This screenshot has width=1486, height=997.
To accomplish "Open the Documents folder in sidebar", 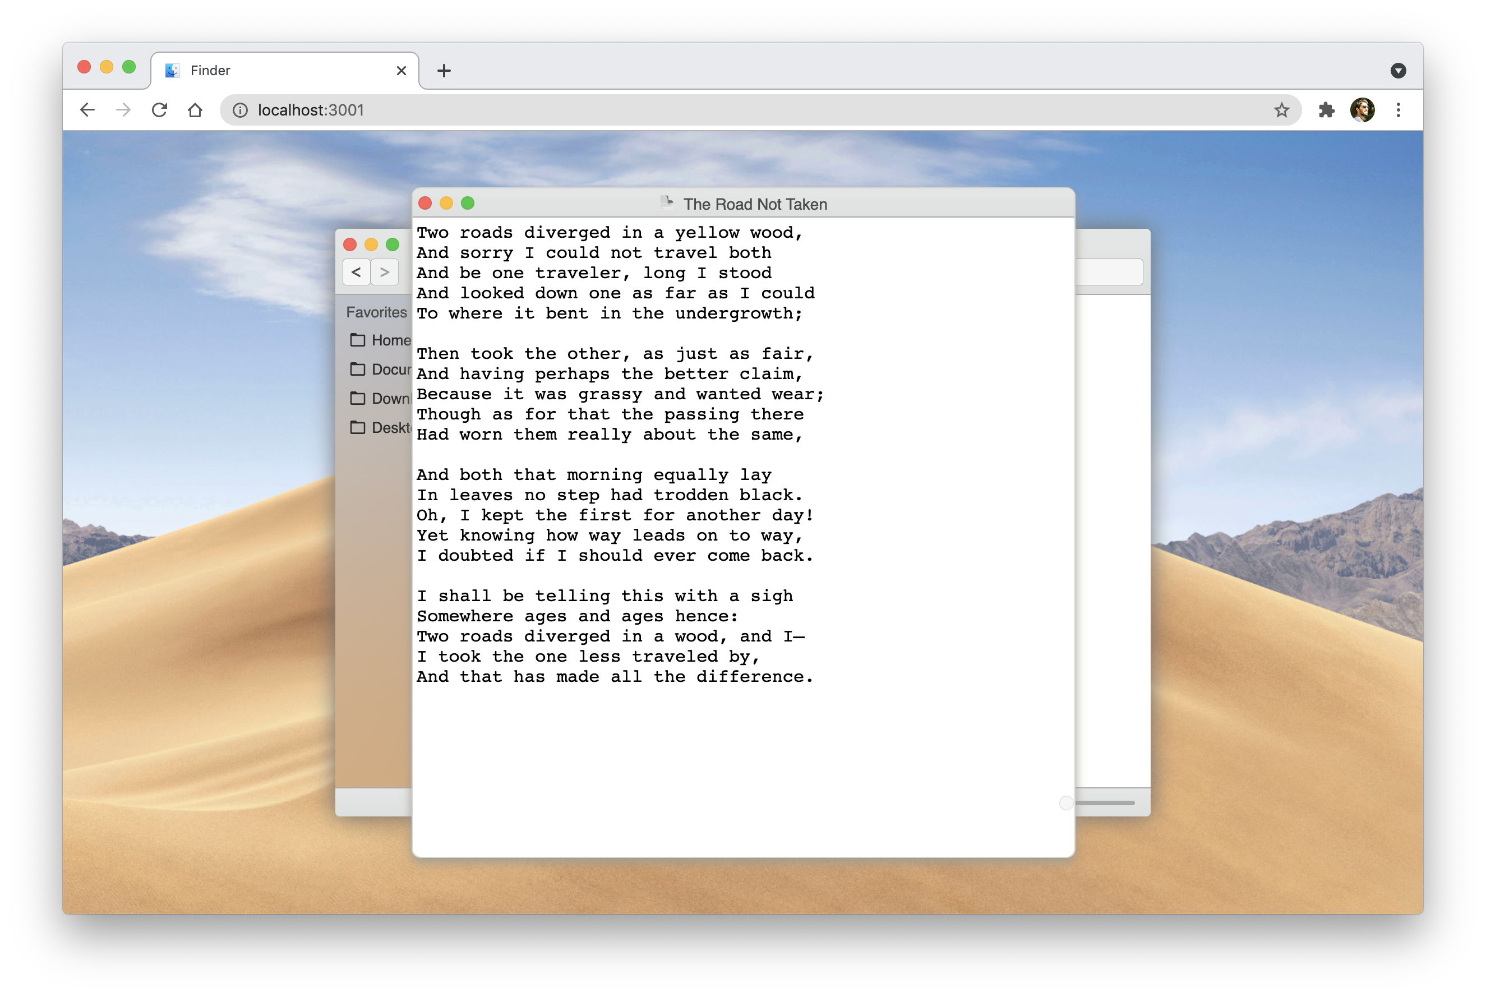I will 380,370.
